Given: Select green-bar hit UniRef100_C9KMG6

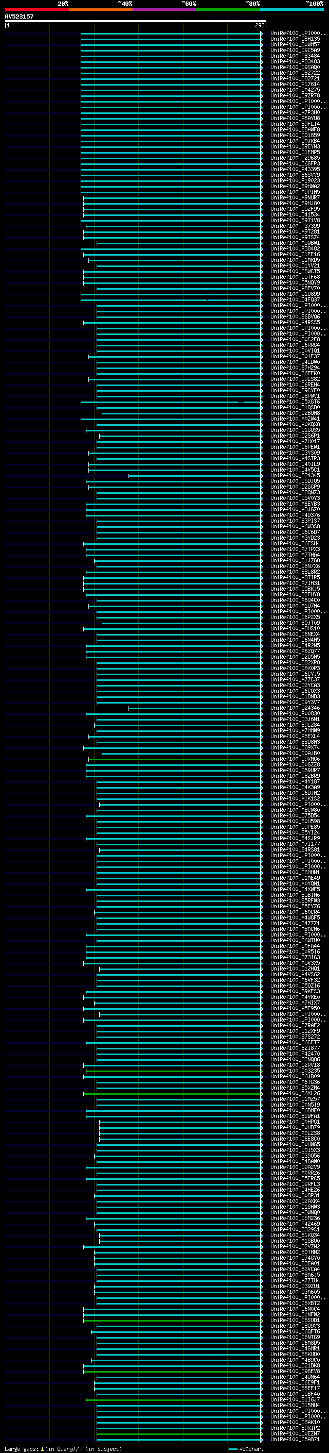Looking at the screenshot, I should (295, 759).
